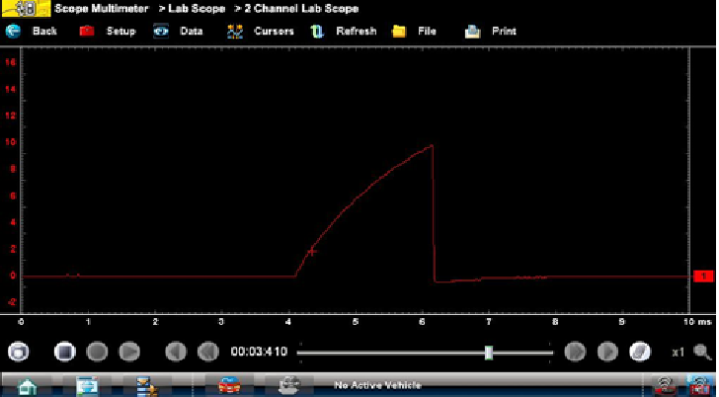The height and width of the screenshot is (397, 719).
Task: Print the current waveform
Action: [x=492, y=31]
